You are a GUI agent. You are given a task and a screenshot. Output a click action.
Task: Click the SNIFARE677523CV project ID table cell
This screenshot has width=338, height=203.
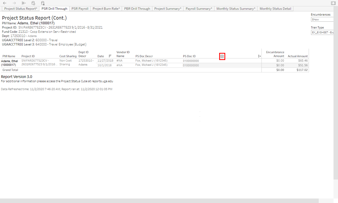[39, 62]
